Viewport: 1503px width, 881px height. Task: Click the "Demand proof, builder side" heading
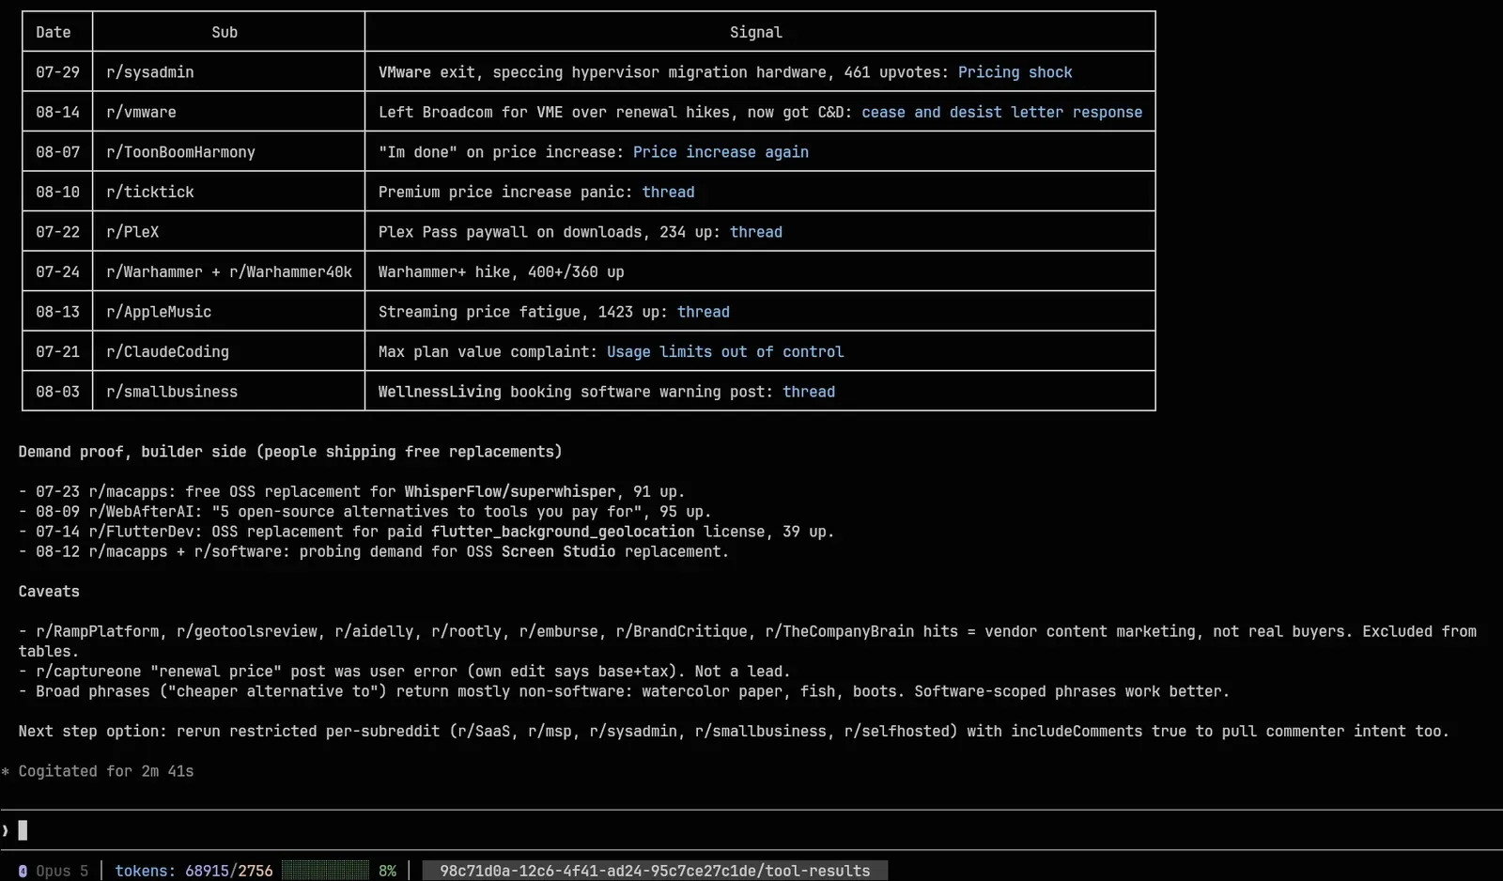pos(290,452)
